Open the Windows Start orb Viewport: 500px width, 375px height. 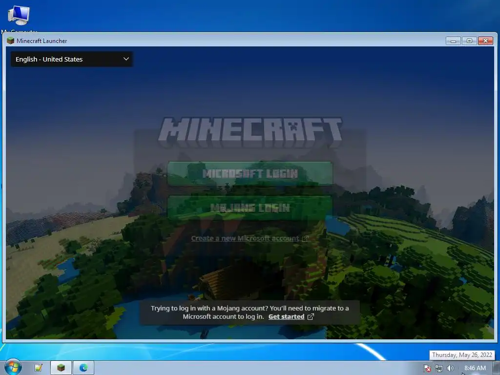click(13, 367)
